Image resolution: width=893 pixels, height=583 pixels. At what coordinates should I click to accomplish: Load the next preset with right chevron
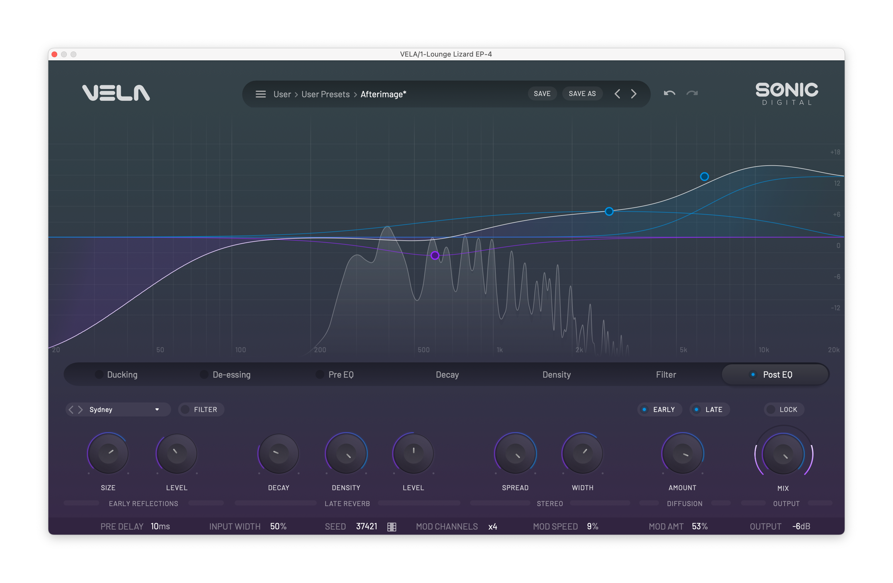(634, 94)
